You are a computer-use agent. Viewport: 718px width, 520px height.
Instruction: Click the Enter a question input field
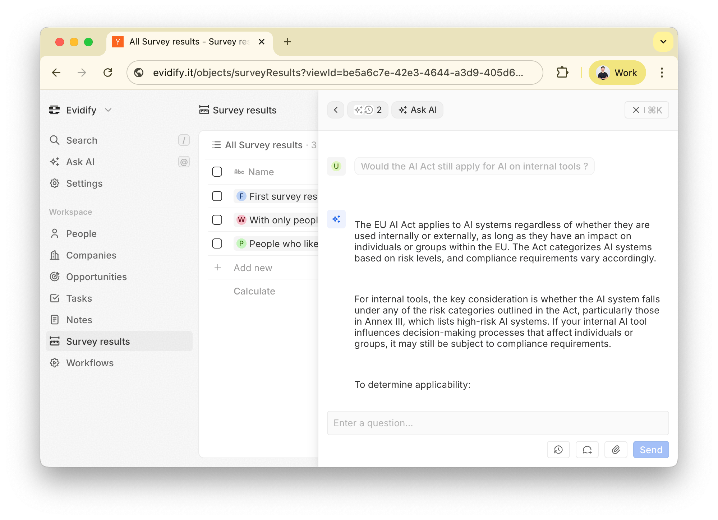(498, 423)
